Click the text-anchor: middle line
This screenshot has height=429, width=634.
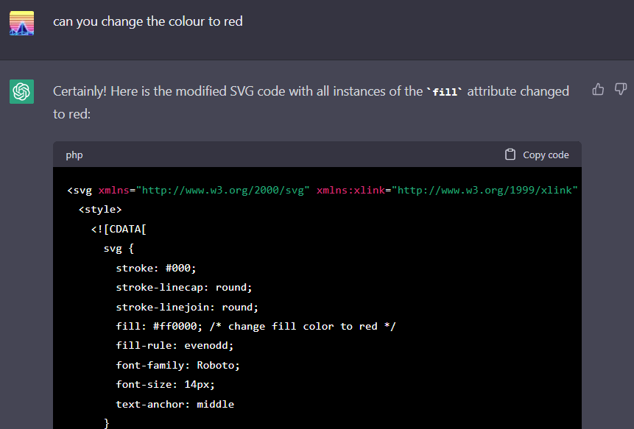coord(175,405)
